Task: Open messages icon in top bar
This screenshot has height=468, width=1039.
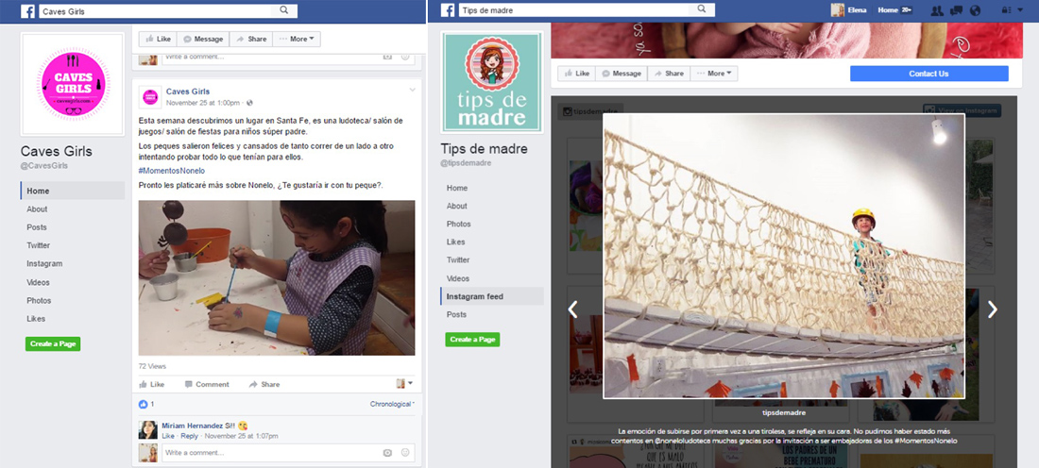Action: click(956, 10)
